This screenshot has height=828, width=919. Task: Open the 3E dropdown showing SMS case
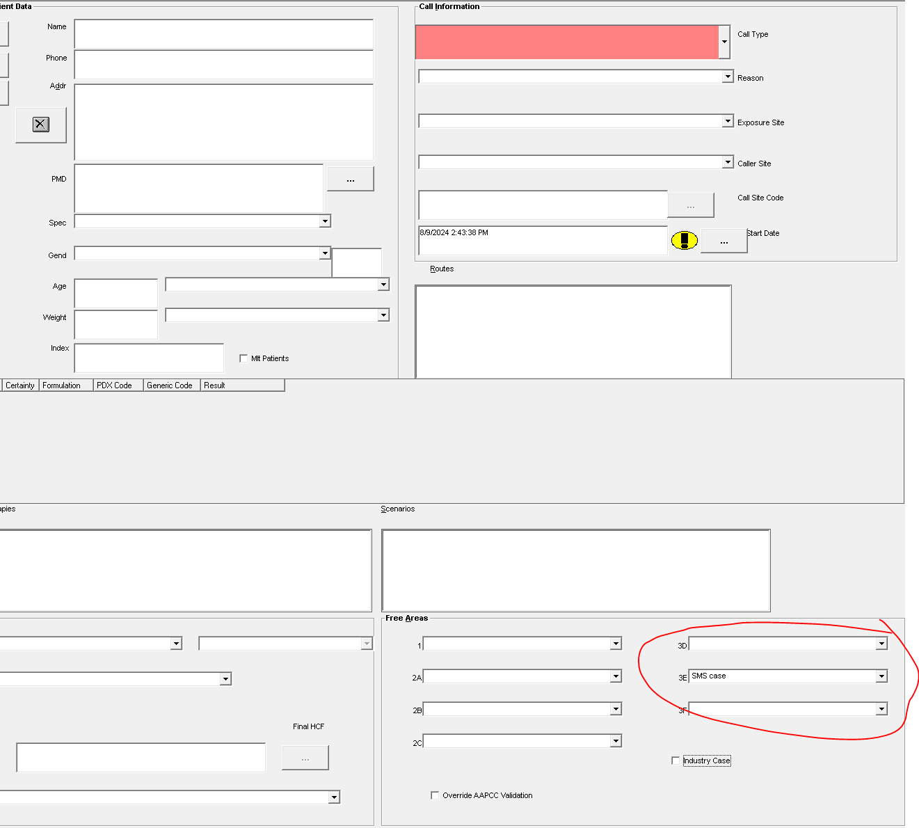(881, 676)
